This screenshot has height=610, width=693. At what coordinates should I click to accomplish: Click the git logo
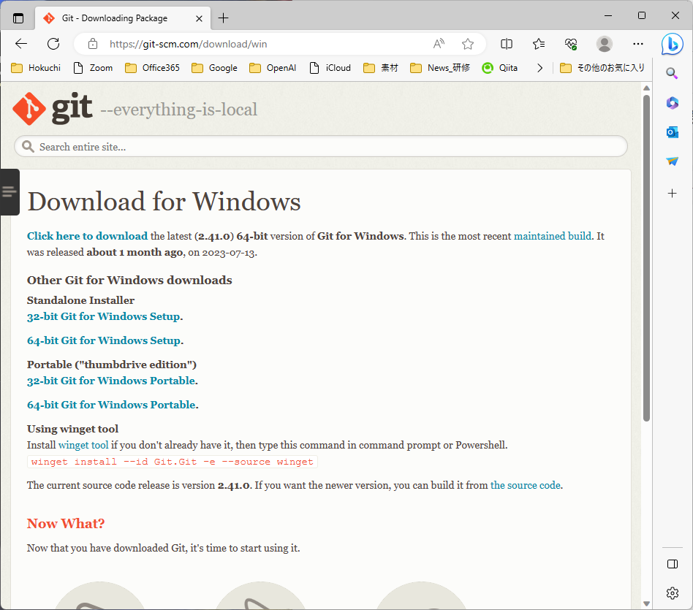click(53, 108)
